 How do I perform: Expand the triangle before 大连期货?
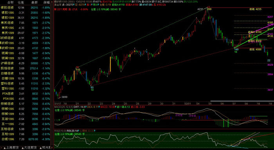point(23,148)
